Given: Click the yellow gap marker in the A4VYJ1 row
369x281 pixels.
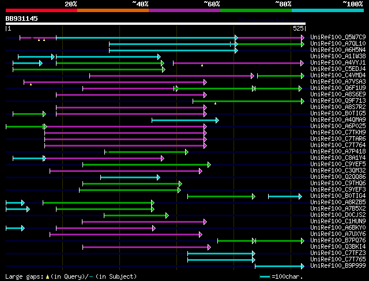Looking at the screenshot, I should tap(202, 65).
